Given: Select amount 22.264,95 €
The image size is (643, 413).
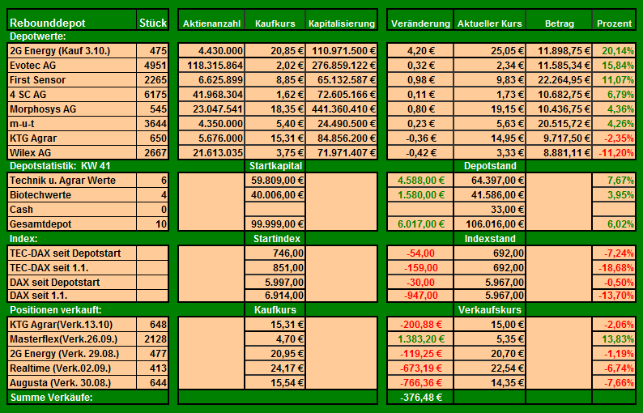Looking at the screenshot, I should coord(559,80).
